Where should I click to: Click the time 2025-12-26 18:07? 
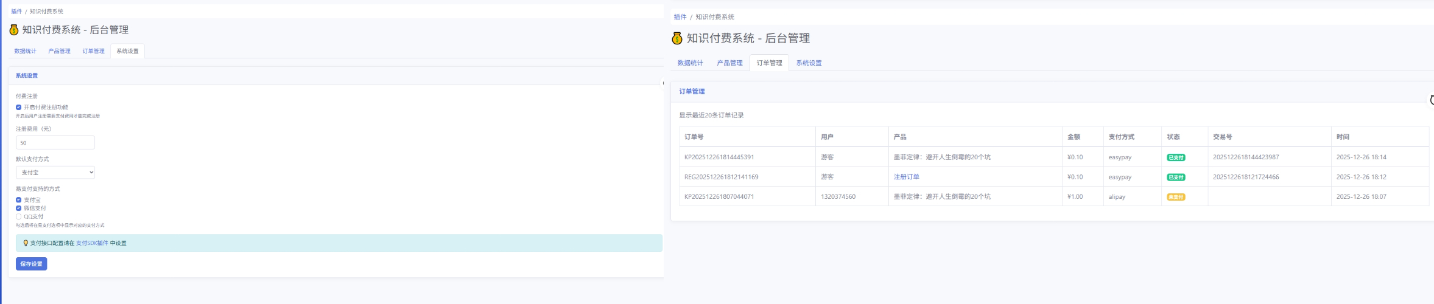pyautogui.click(x=1362, y=196)
